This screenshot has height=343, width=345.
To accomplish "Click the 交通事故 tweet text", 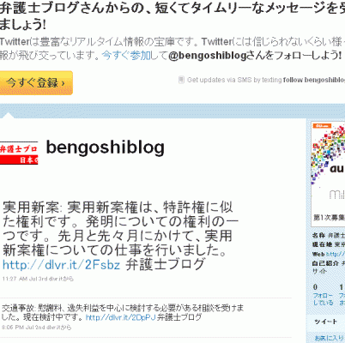I will click(123, 312).
